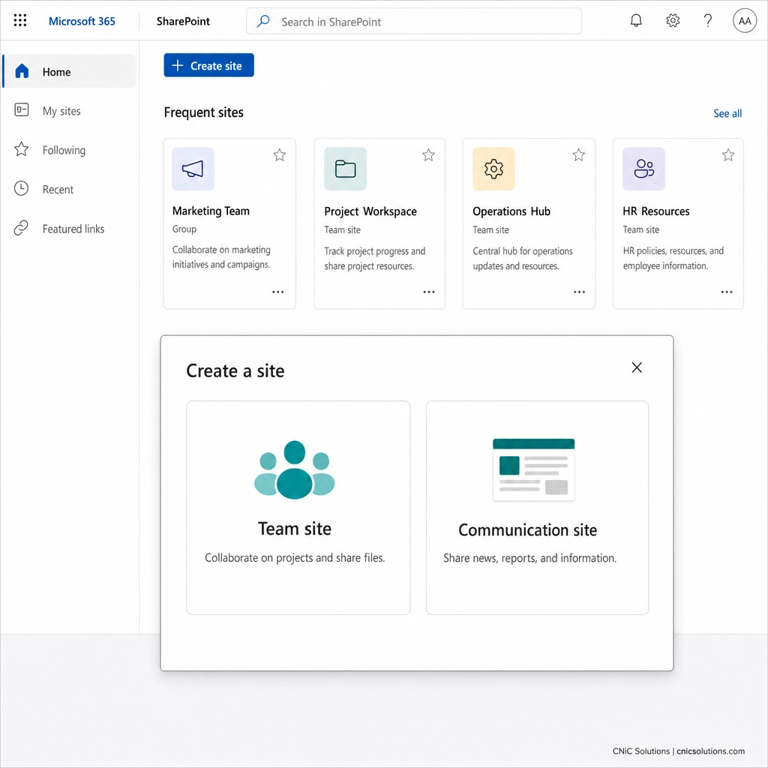
Task: Click the HR Resources people icon
Action: (643, 169)
